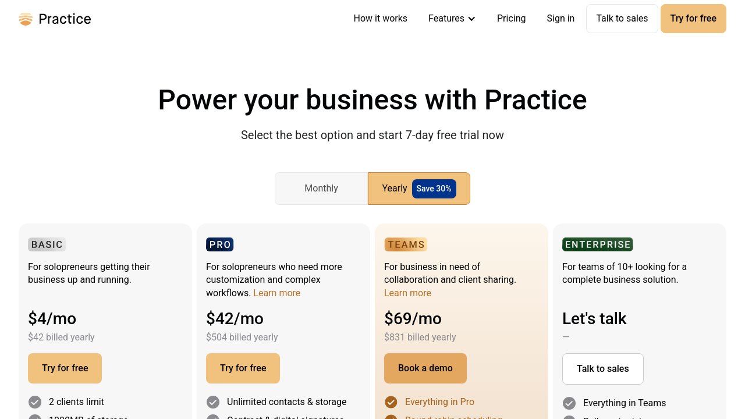Image resolution: width=745 pixels, height=419 pixels.
Task: Book a demo for Teams plan
Action: point(425,368)
